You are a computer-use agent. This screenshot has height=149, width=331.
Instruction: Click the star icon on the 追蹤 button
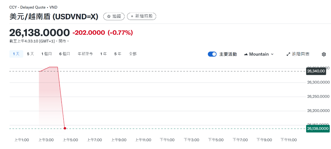tap(109, 16)
